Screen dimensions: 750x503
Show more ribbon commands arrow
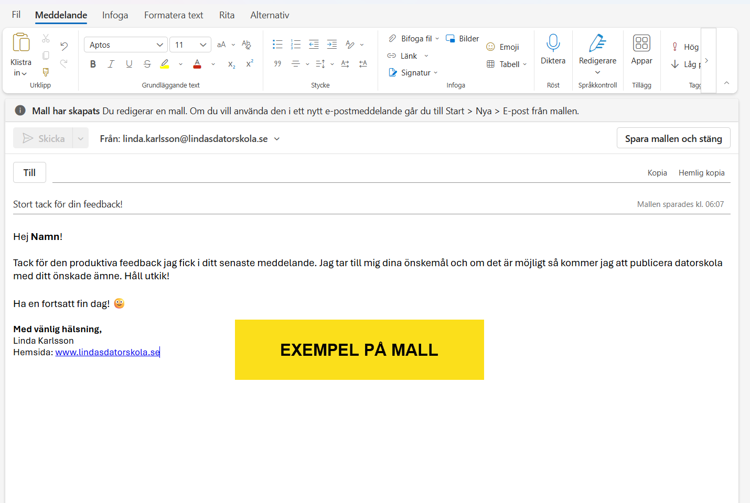tap(706, 61)
